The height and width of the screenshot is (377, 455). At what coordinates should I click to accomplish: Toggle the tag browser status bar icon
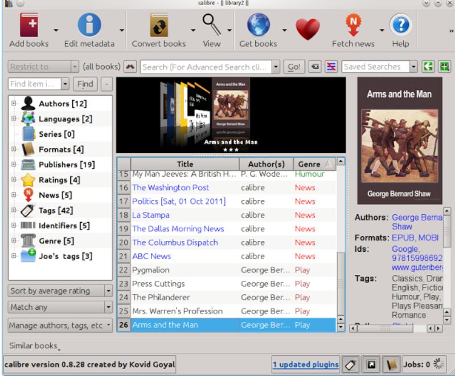coord(351,364)
